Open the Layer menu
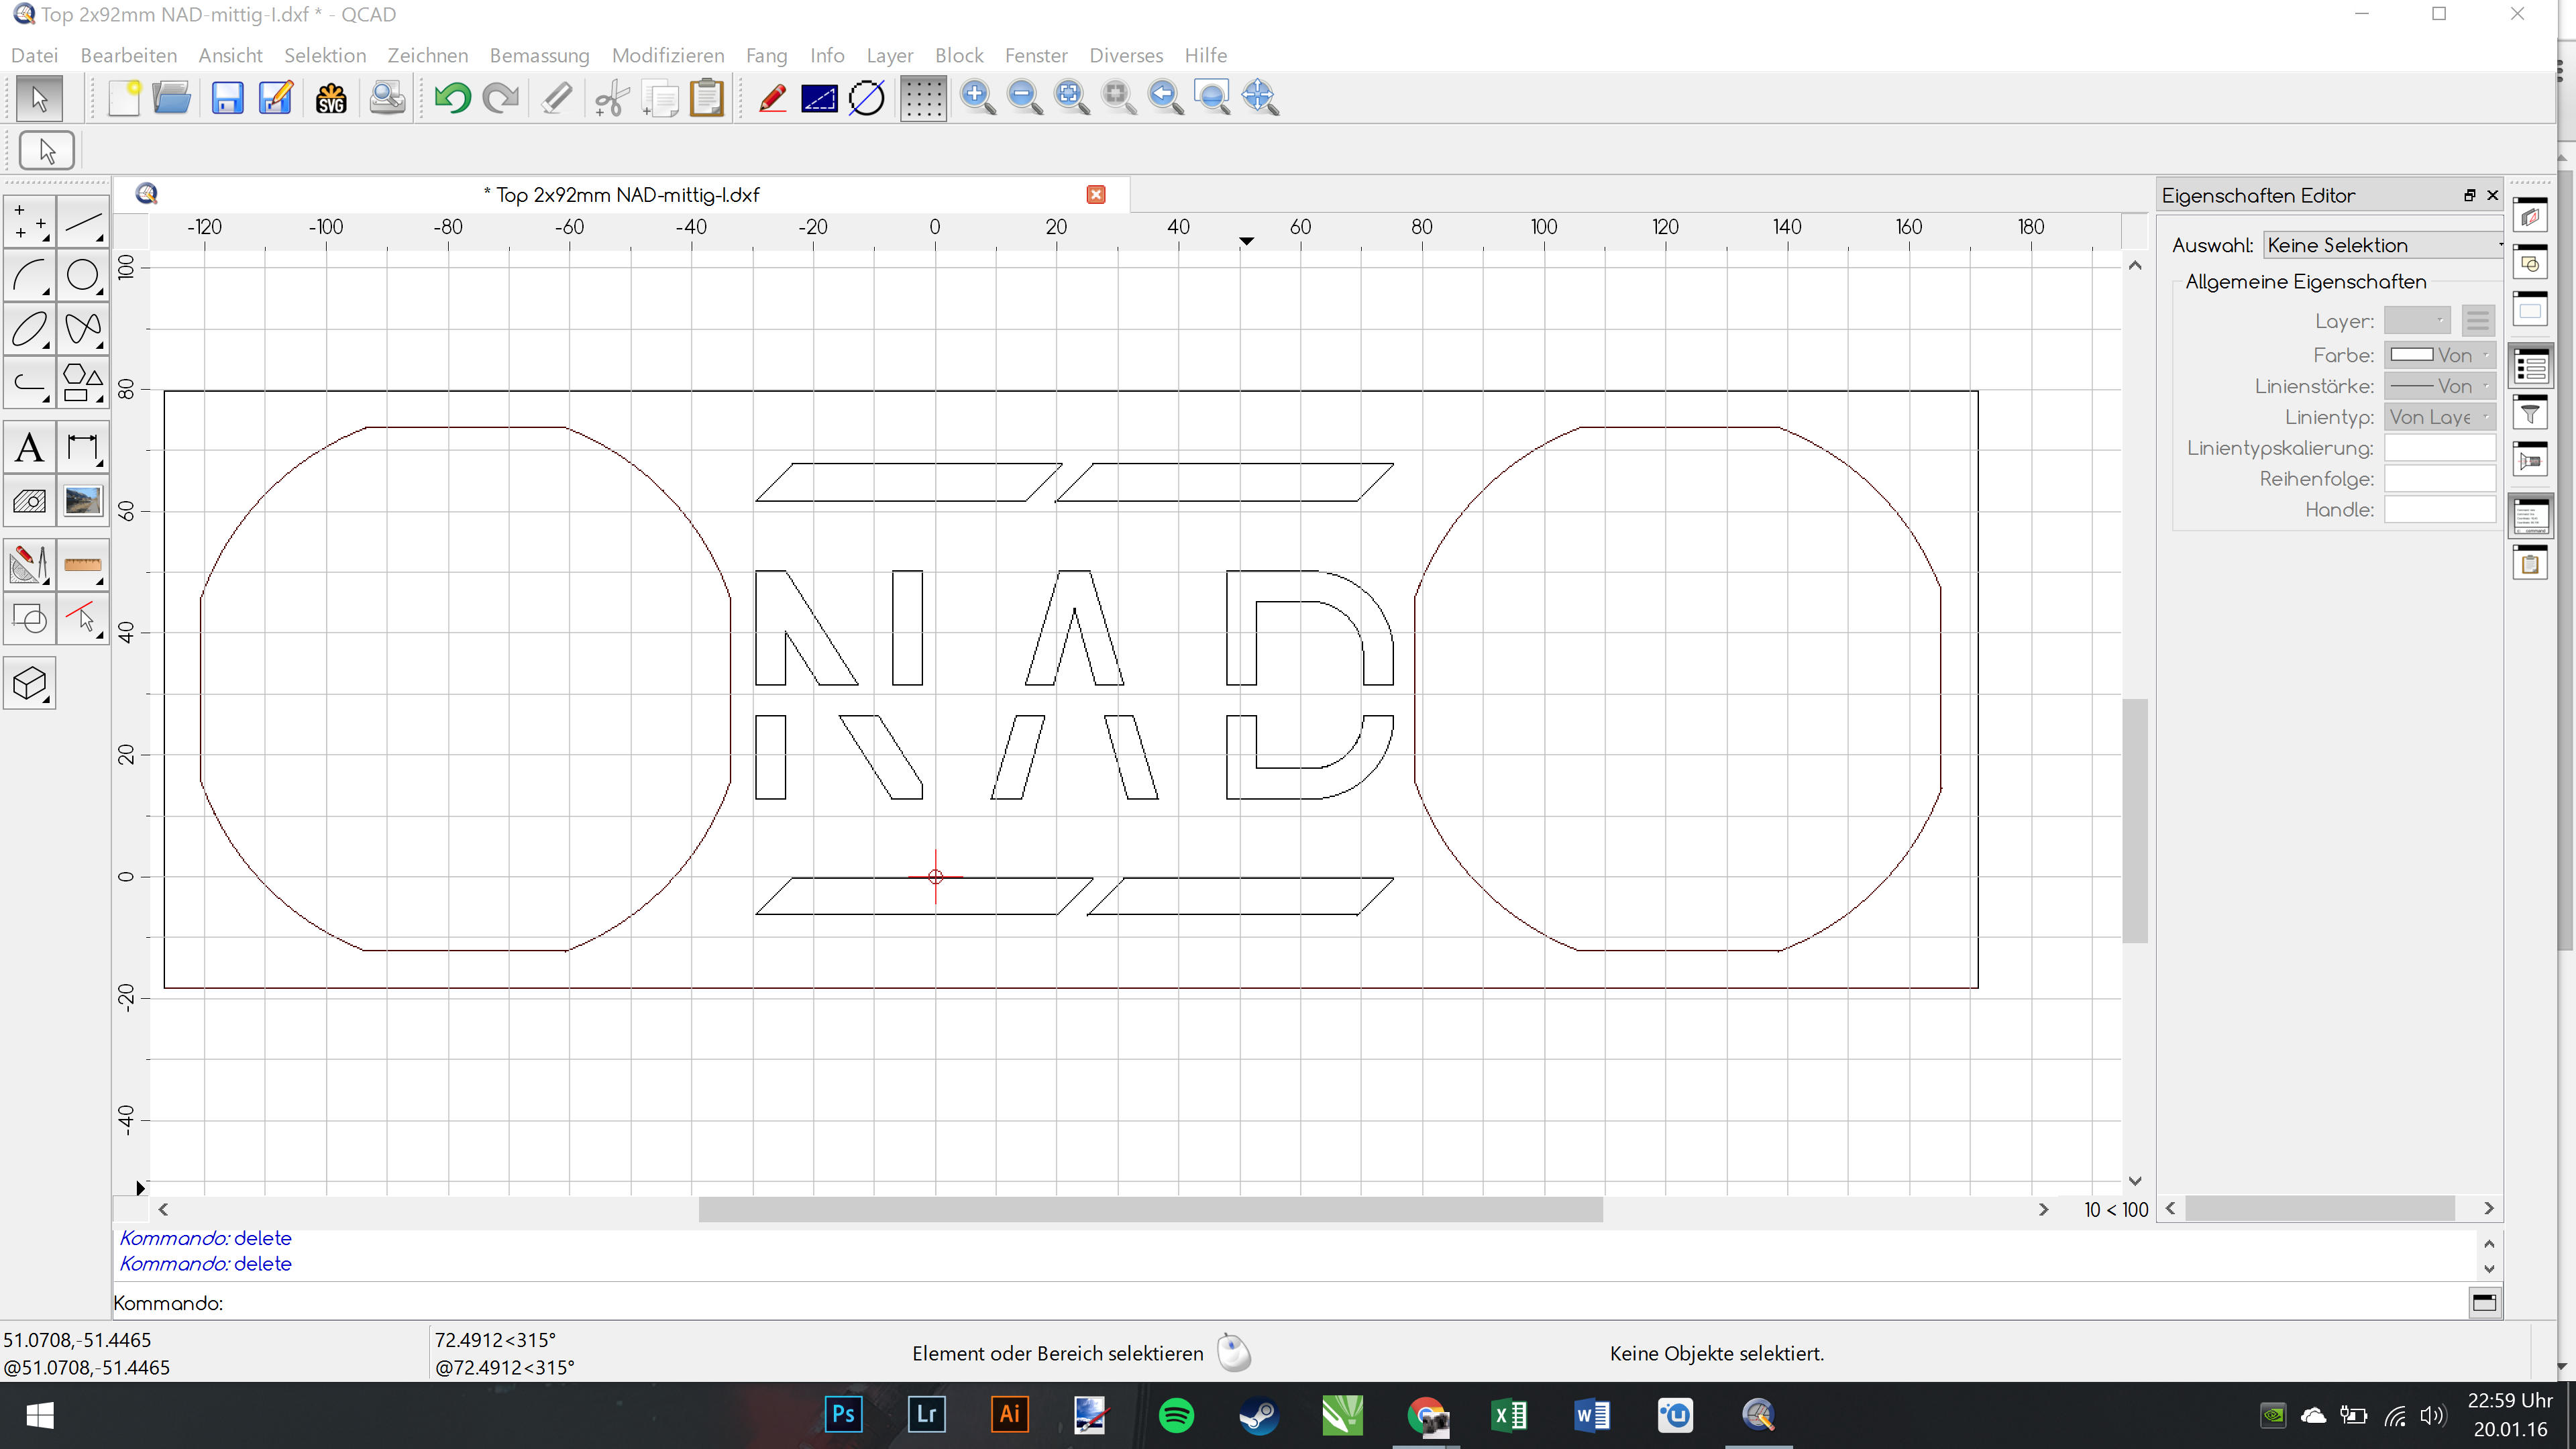This screenshot has height=1449, width=2576. 890,55
